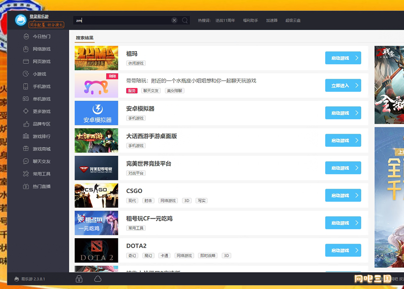
Task: Click the 聊天交友 tag under 带带陪玩
Action: click(151, 91)
